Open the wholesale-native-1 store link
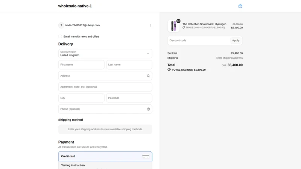The height and width of the screenshot is (169, 301). click(x=75, y=6)
